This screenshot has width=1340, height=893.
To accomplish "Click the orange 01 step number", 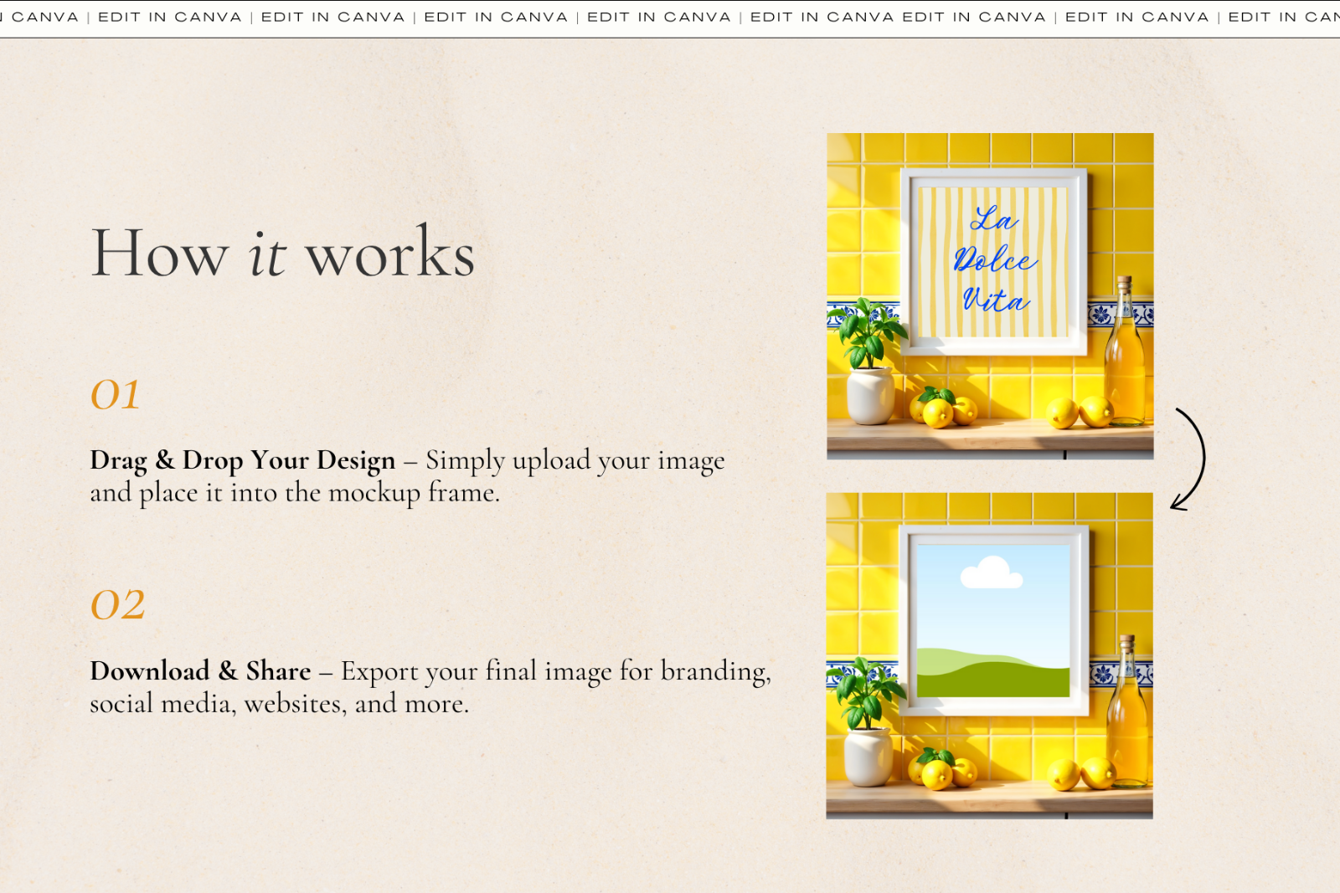I will click(x=116, y=393).
